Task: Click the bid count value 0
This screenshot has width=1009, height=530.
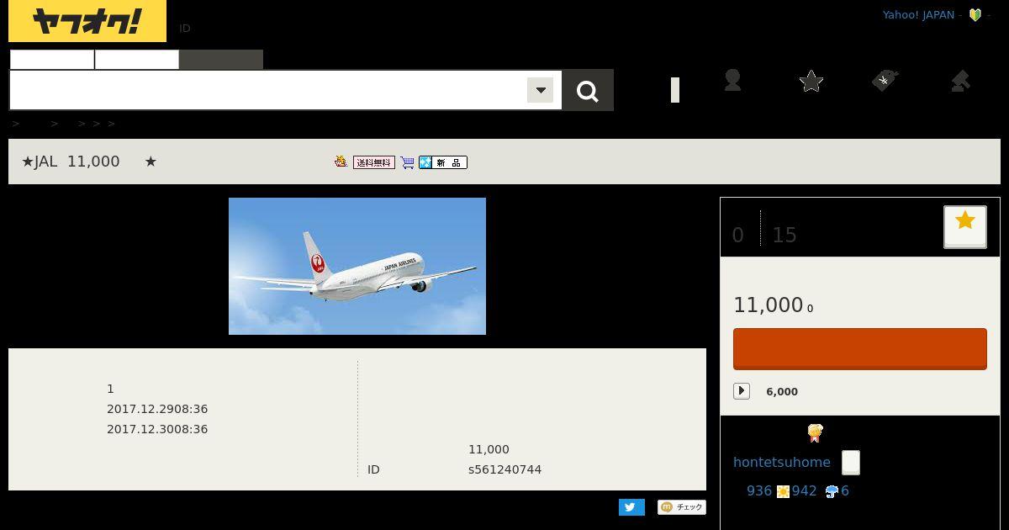Action: [738, 236]
